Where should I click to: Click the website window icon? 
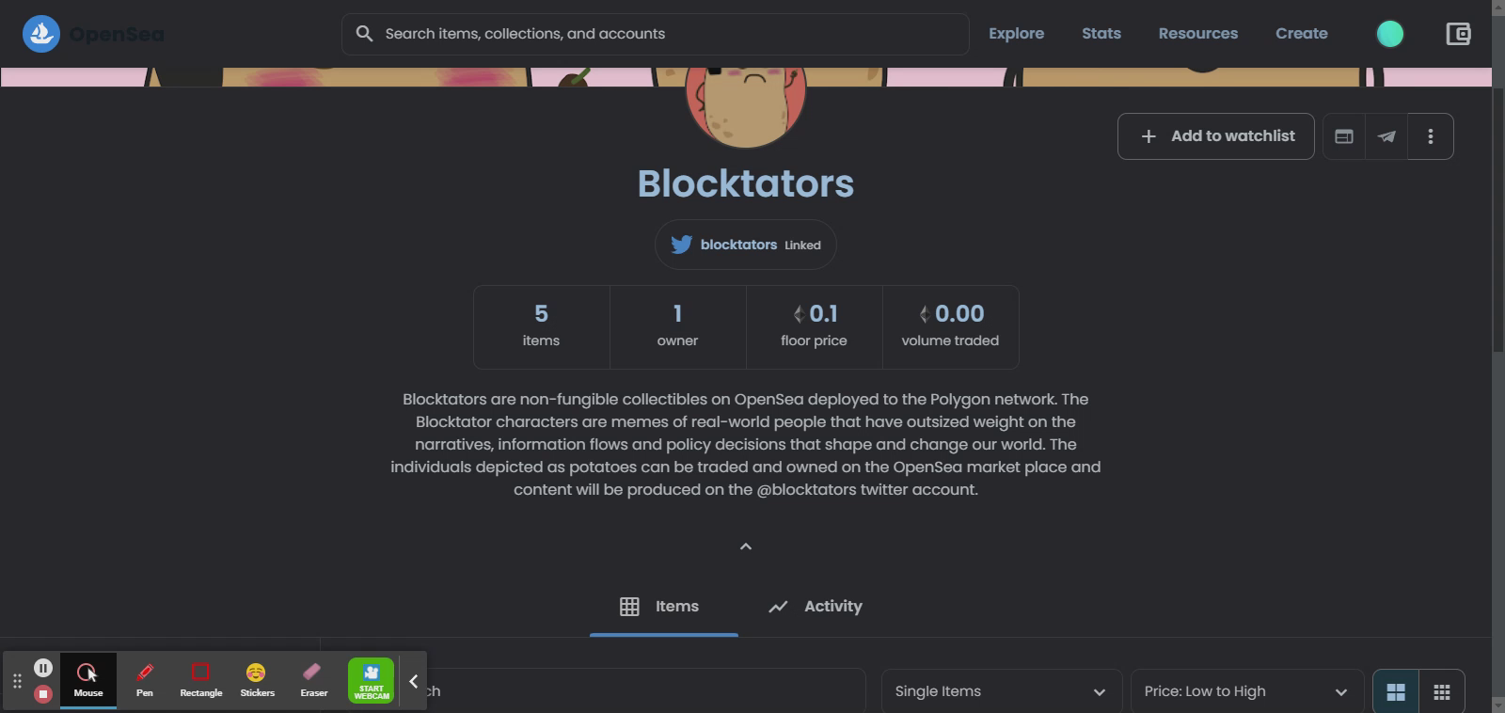pos(1344,136)
